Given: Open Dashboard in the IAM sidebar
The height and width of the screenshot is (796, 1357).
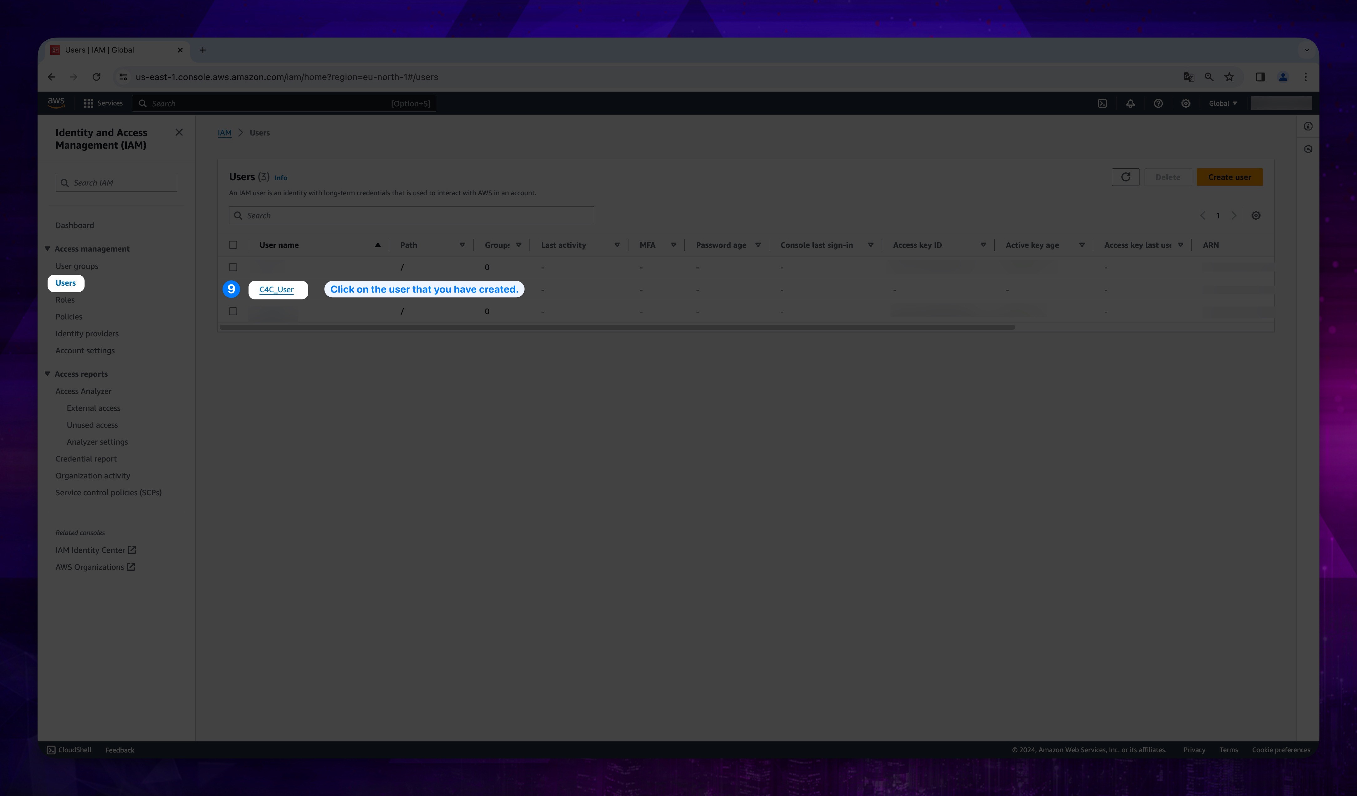Looking at the screenshot, I should point(74,226).
